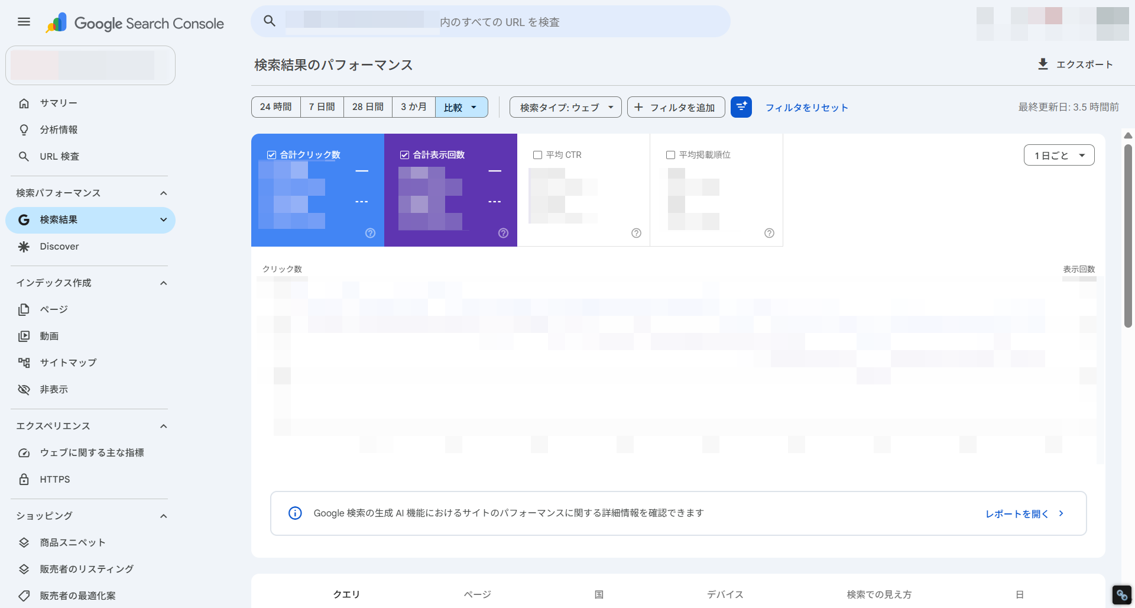1135x608 pixels.
Task: Click the search magnifier icon
Action: [270, 21]
